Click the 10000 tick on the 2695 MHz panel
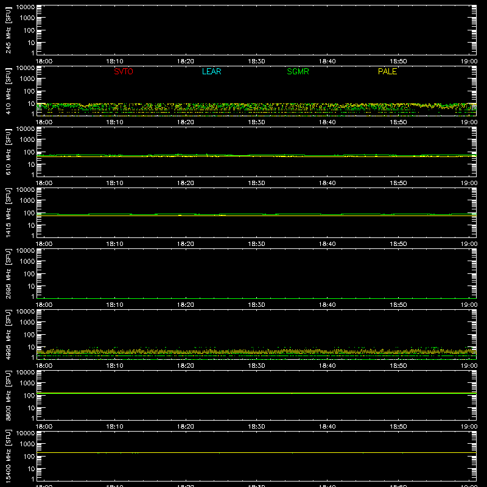Screen dimensions: 487x487 (26, 251)
